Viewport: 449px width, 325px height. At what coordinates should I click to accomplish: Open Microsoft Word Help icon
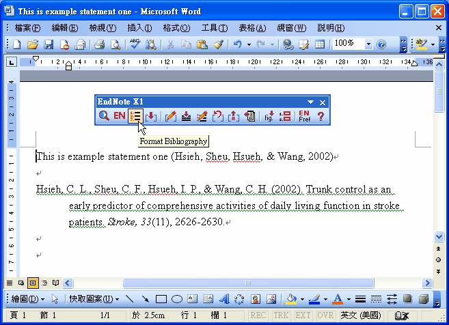coord(381,44)
